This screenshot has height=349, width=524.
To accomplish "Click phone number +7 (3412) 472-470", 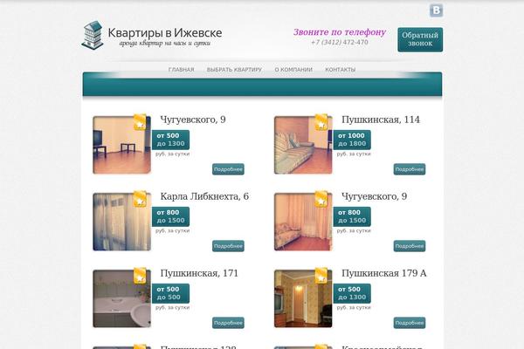I will (340, 43).
